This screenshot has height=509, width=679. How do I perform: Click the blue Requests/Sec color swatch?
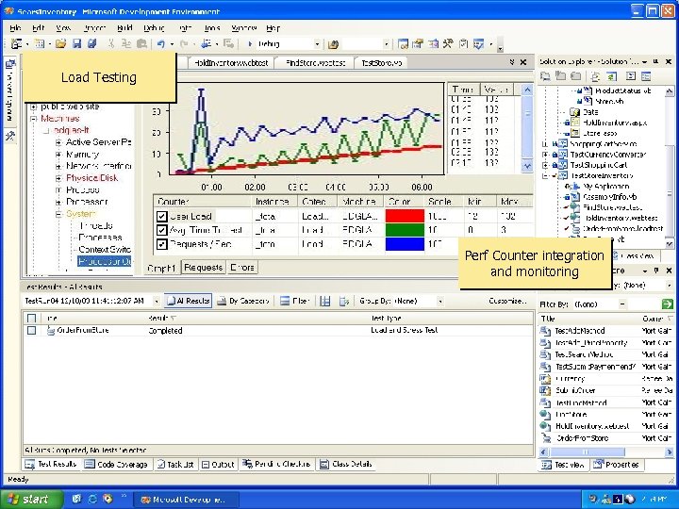coord(405,244)
